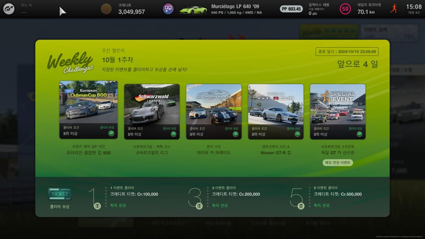The height and width of the screenshot is (239, 425).
Task: Click 획득 완료 under 1 event reward
Action: (118, 205)
